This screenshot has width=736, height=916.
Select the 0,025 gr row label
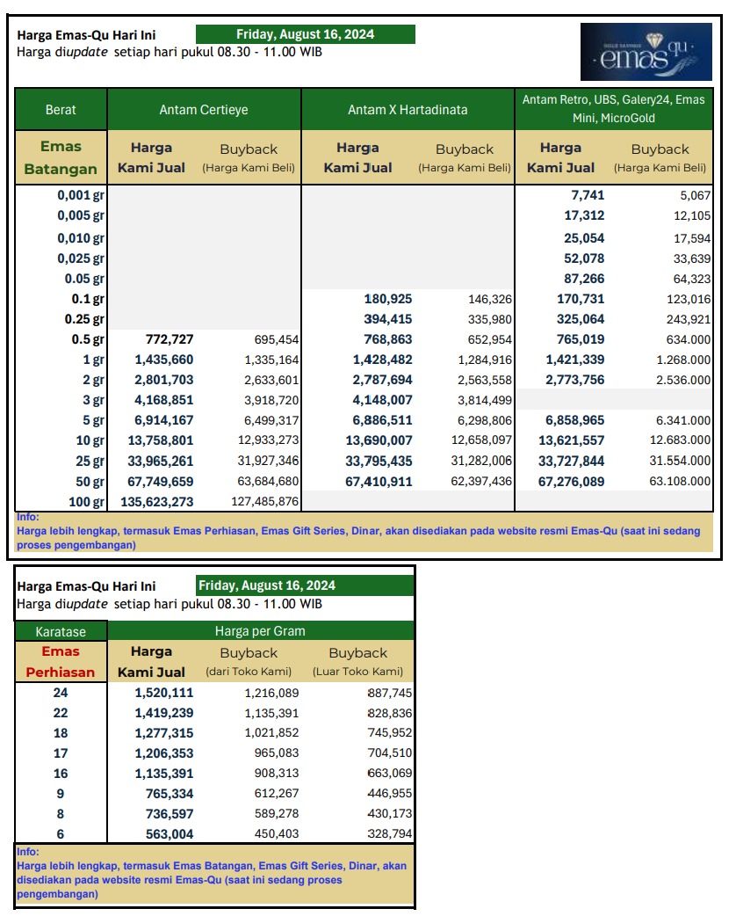tap(81, 258)
